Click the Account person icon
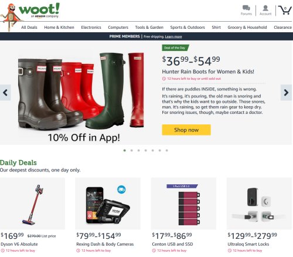The width and height of the screenshot is (293, 257). 265,8
